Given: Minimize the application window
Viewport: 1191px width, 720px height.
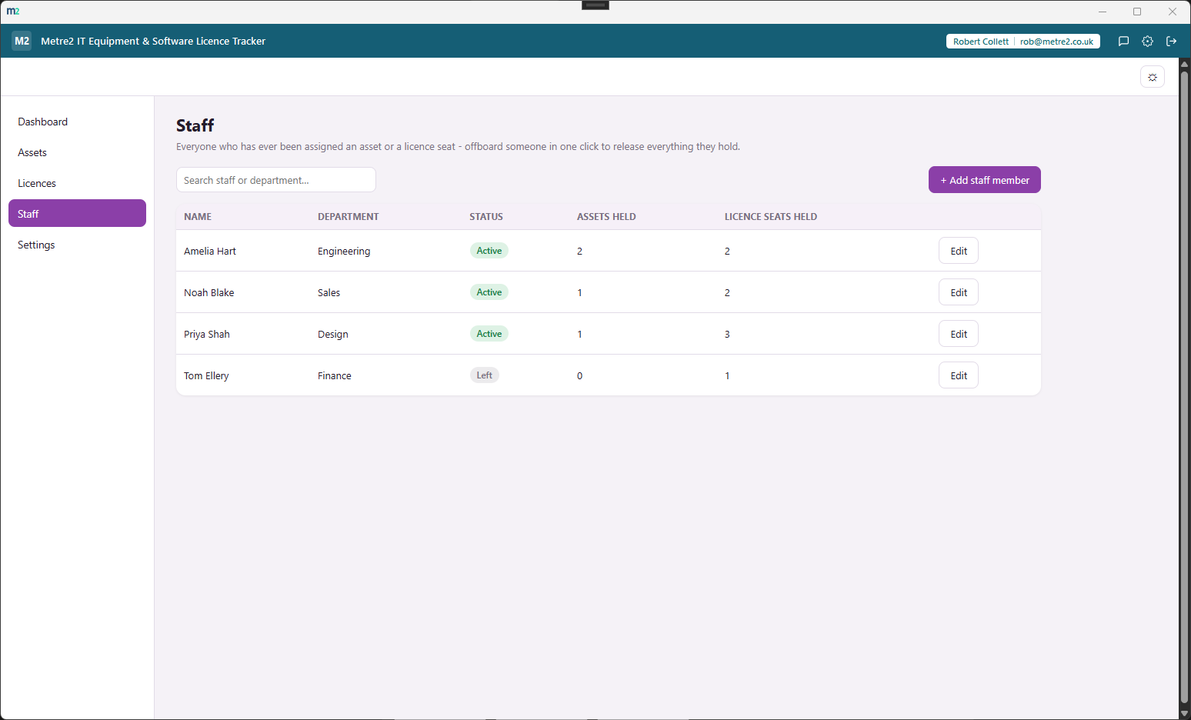Looking at the screenshot, I should point(1103,12).
